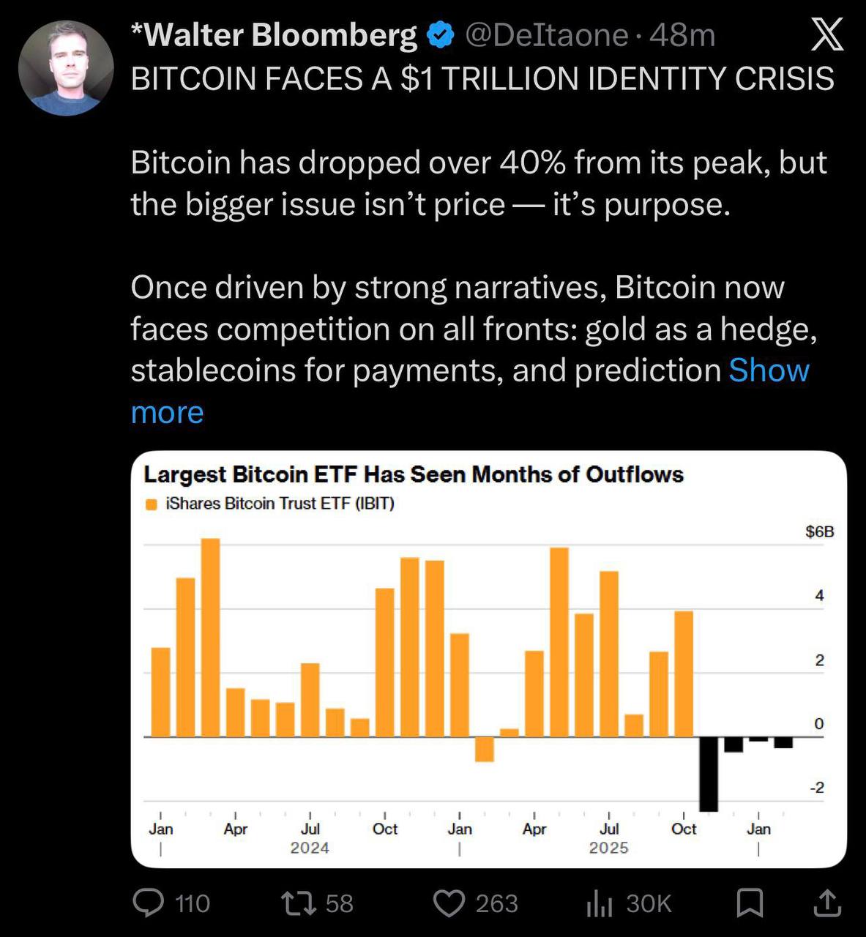The width and height of the screenshot is (866, 937).
Task: Open the view analytics bars icon
Action: [599, 904]
